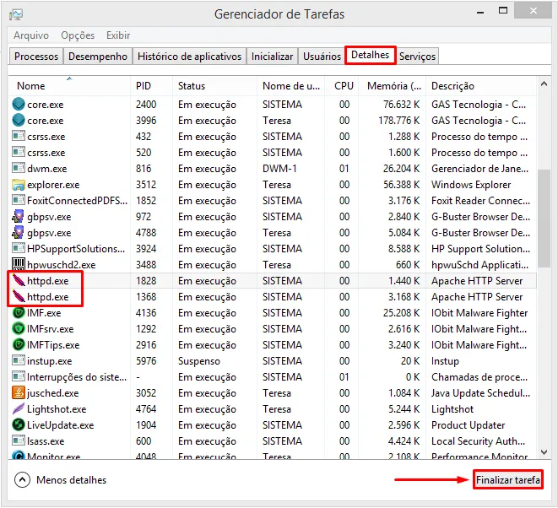558x508 pixels.
Task: Click the lsass.exe process icon
Action: [x=18, y=440]
